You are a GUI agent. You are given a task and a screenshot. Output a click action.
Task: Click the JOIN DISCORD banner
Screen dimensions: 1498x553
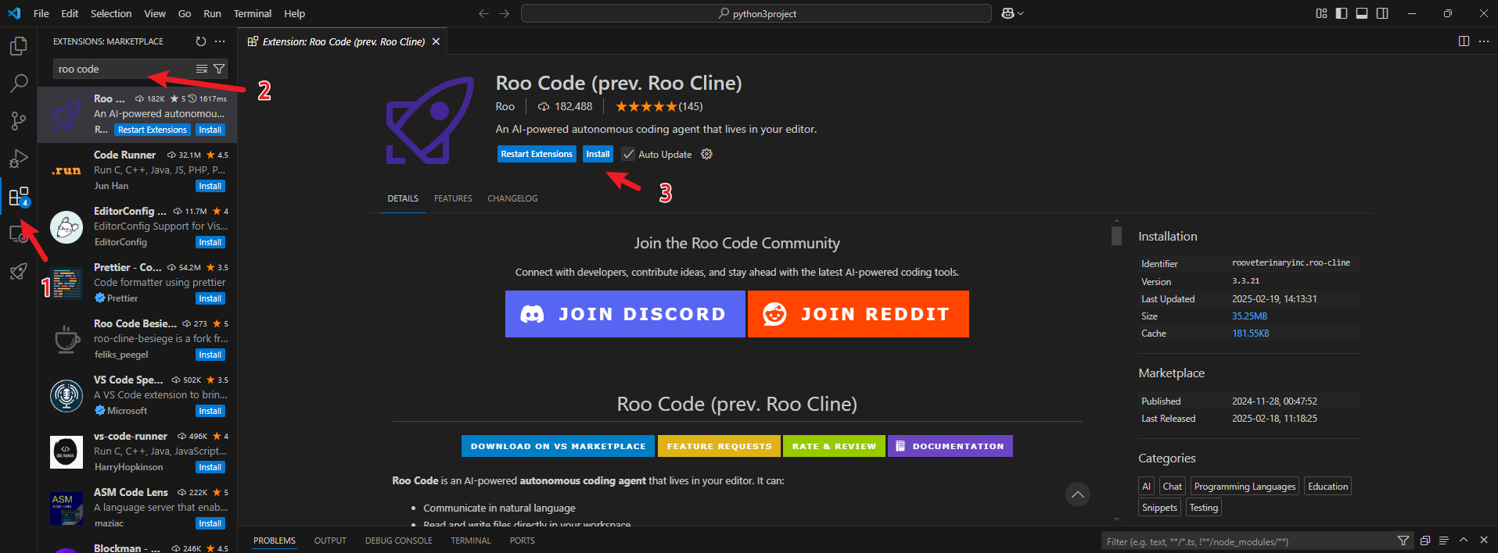pos(625,314)
